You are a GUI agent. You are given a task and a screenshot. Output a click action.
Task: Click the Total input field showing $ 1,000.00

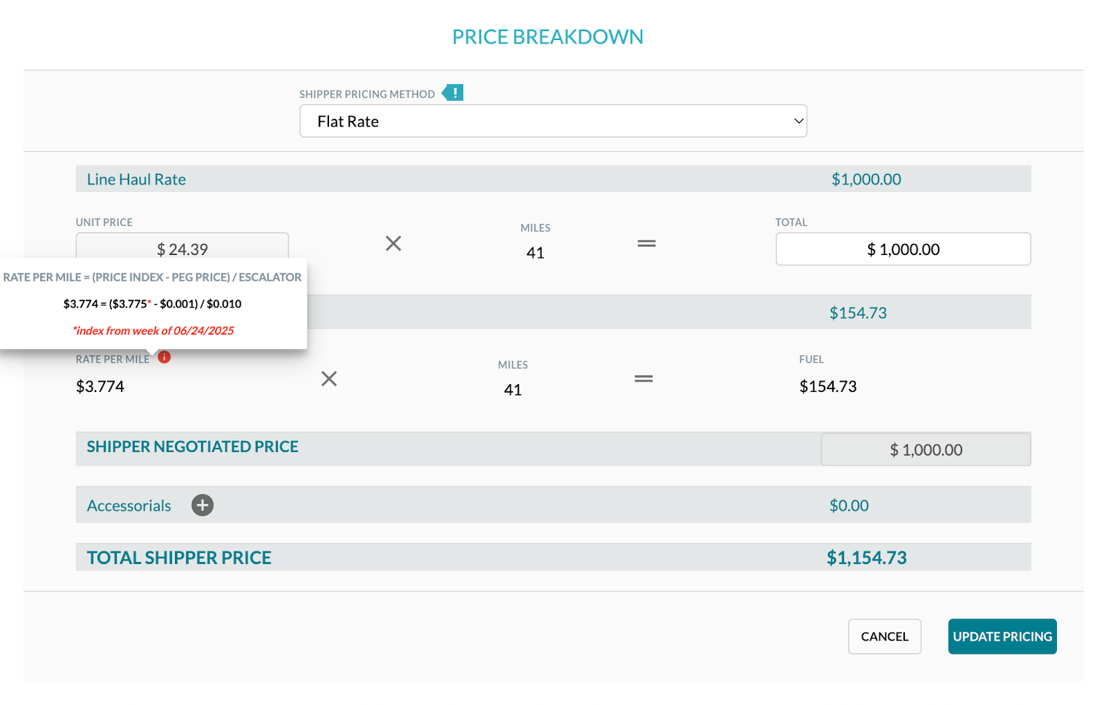903,249
